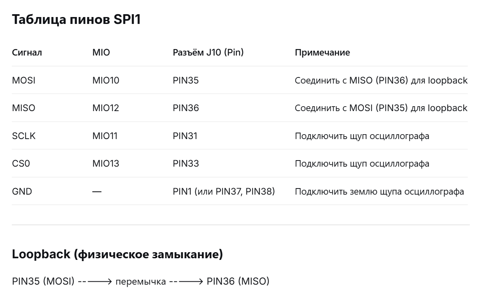
Task: Select the MOSI signal cell
Action: coord(24,80)
